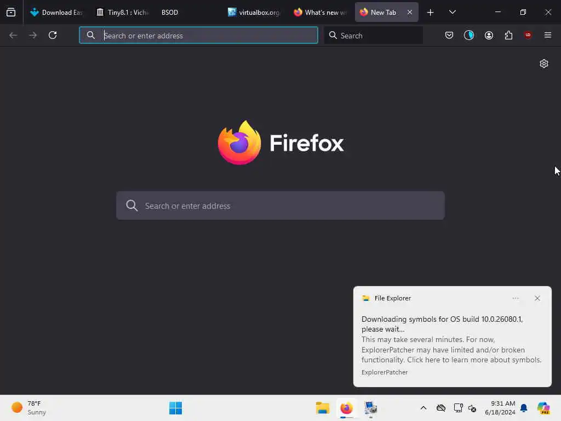Switch to the Download Eas tab

(x=56, y=12)
